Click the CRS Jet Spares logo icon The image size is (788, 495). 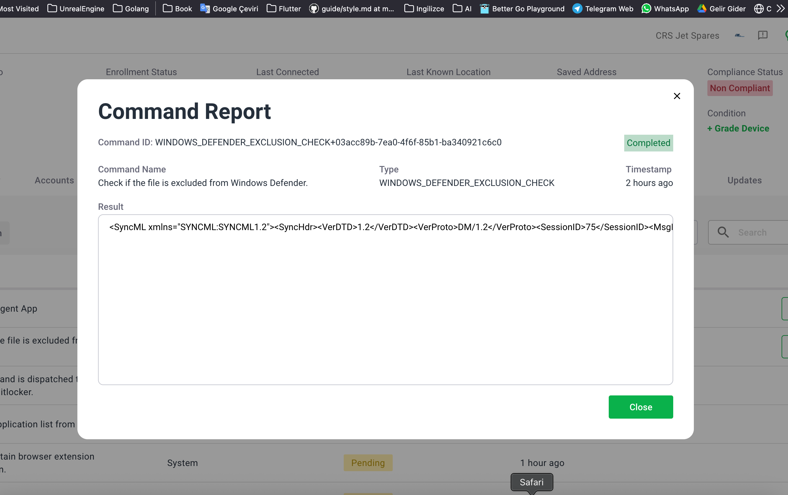coord(739,35)
